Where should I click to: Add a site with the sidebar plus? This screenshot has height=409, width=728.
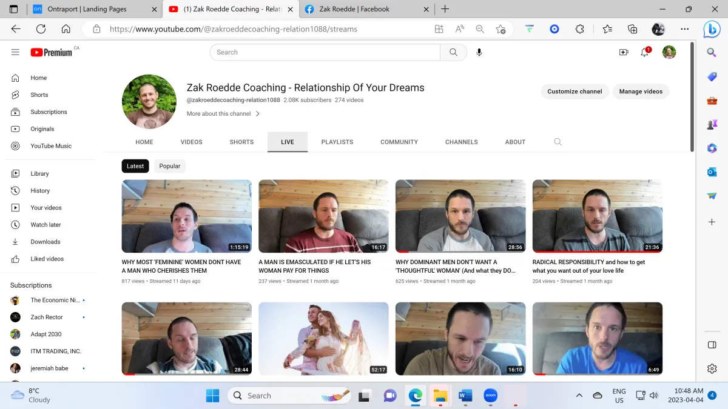point(712,222)
